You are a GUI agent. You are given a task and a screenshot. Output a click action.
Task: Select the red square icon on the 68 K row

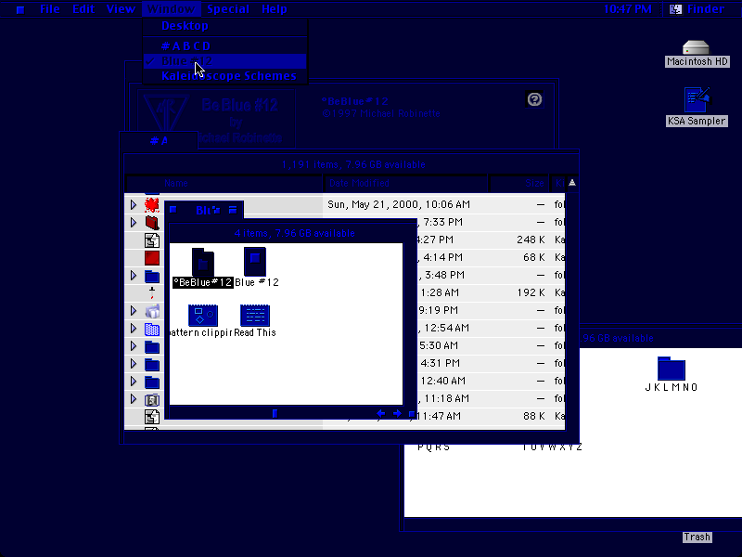click(x=152, y=258)
